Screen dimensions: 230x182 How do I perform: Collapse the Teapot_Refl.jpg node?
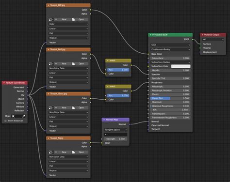[48, 49]
